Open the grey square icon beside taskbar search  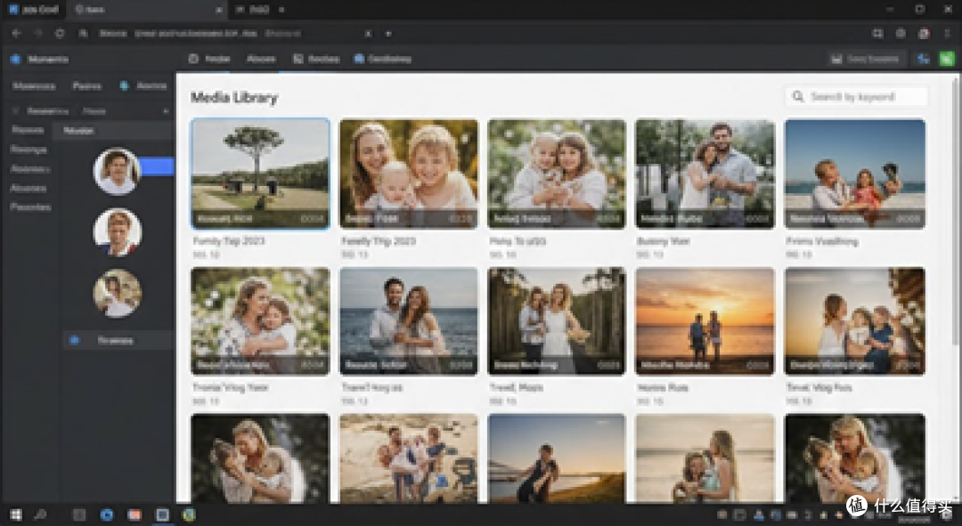pos(79,515)
